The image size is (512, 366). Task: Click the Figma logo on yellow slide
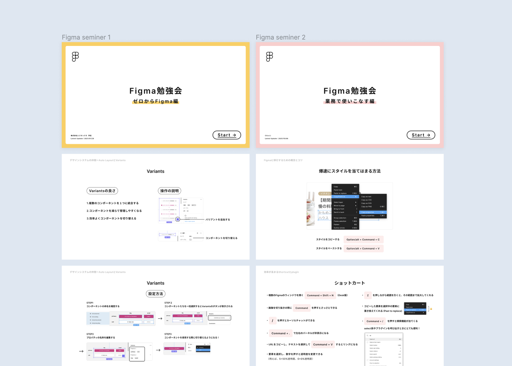tap(75, 57)
